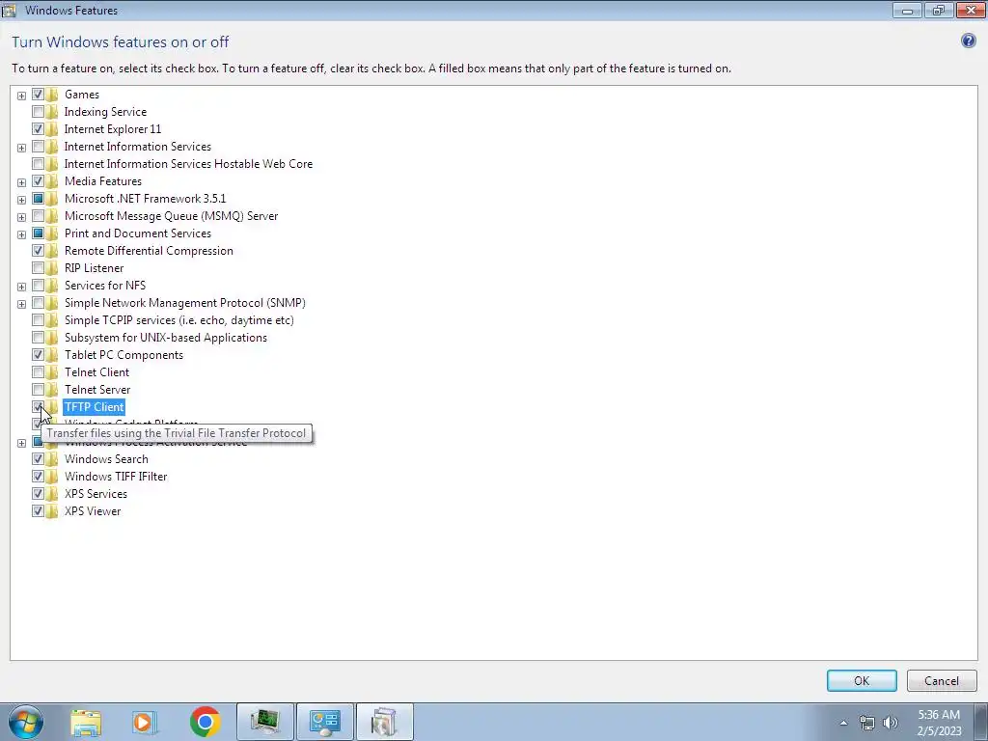988x741 pixels.
Task: Enable the Telnet Server checkbox
Action: click(38, 390)
